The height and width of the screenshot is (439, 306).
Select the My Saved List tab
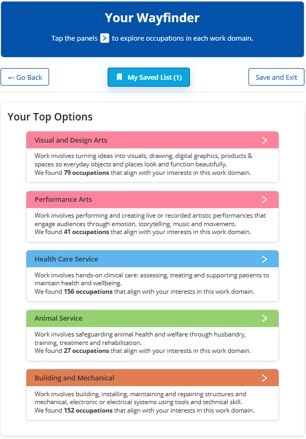[x=148, y=77]
